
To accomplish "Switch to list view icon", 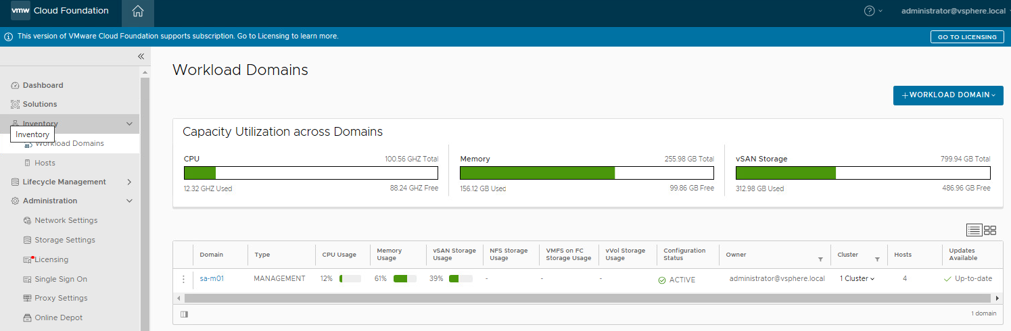I will pyautogui.click(x=974, y=230).
